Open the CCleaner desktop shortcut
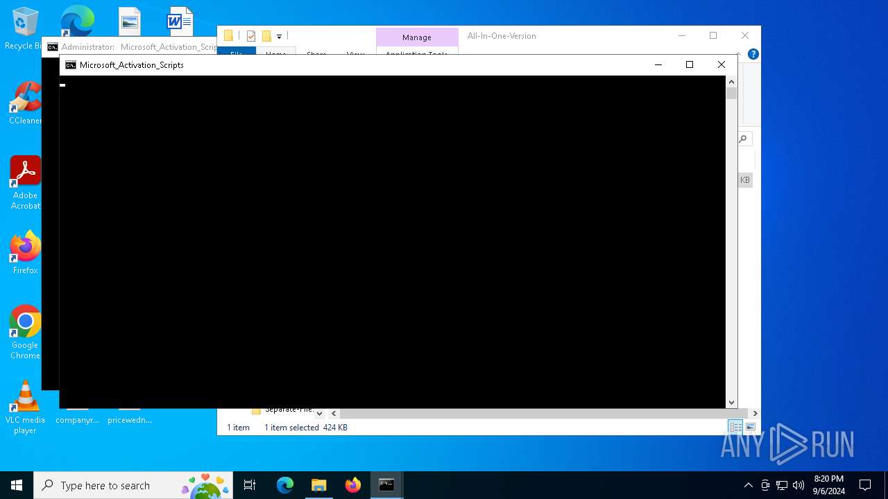 25,104
